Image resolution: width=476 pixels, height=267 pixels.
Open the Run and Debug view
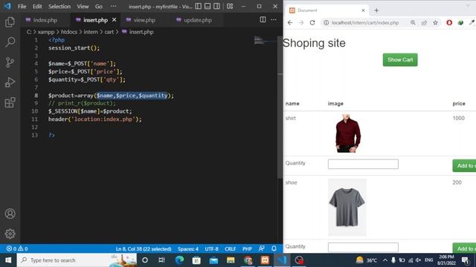pos(10,82)
